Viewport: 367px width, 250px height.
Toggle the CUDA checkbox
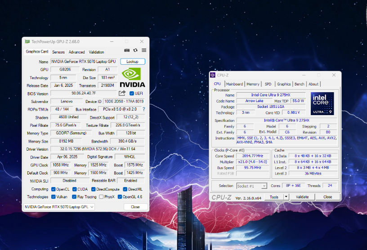74,189
